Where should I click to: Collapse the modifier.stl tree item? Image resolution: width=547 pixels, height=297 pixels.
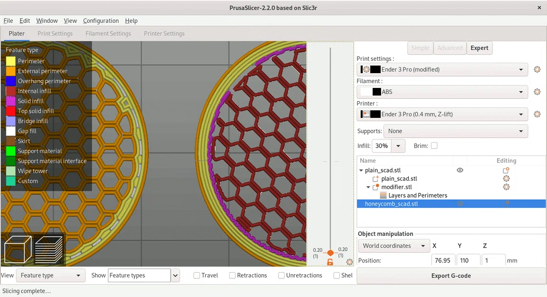368,187
